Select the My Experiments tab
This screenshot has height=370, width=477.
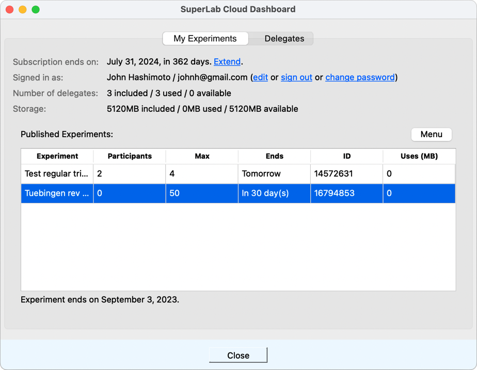pyautogui.click(x=205, y=39)
